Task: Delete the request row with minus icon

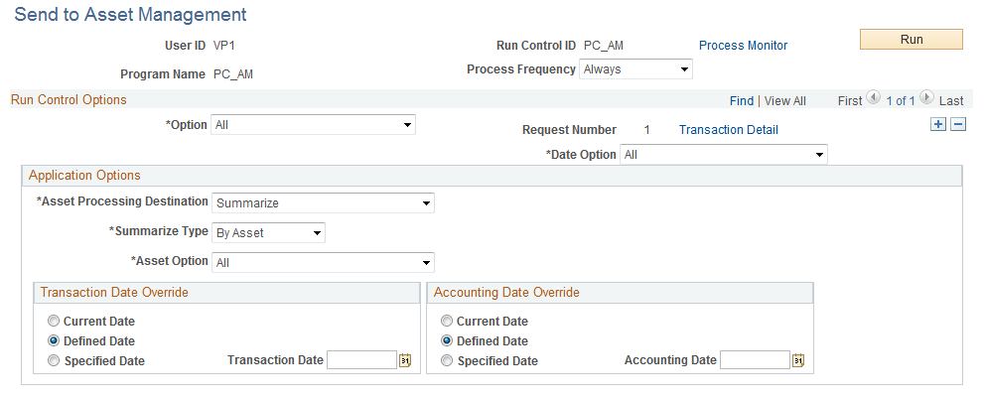Action: (958, 124)
